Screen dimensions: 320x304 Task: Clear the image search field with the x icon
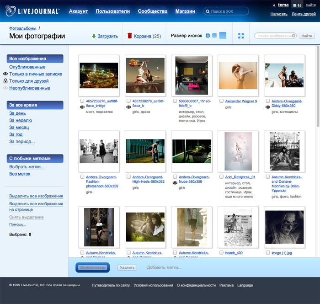coord(293,36)
